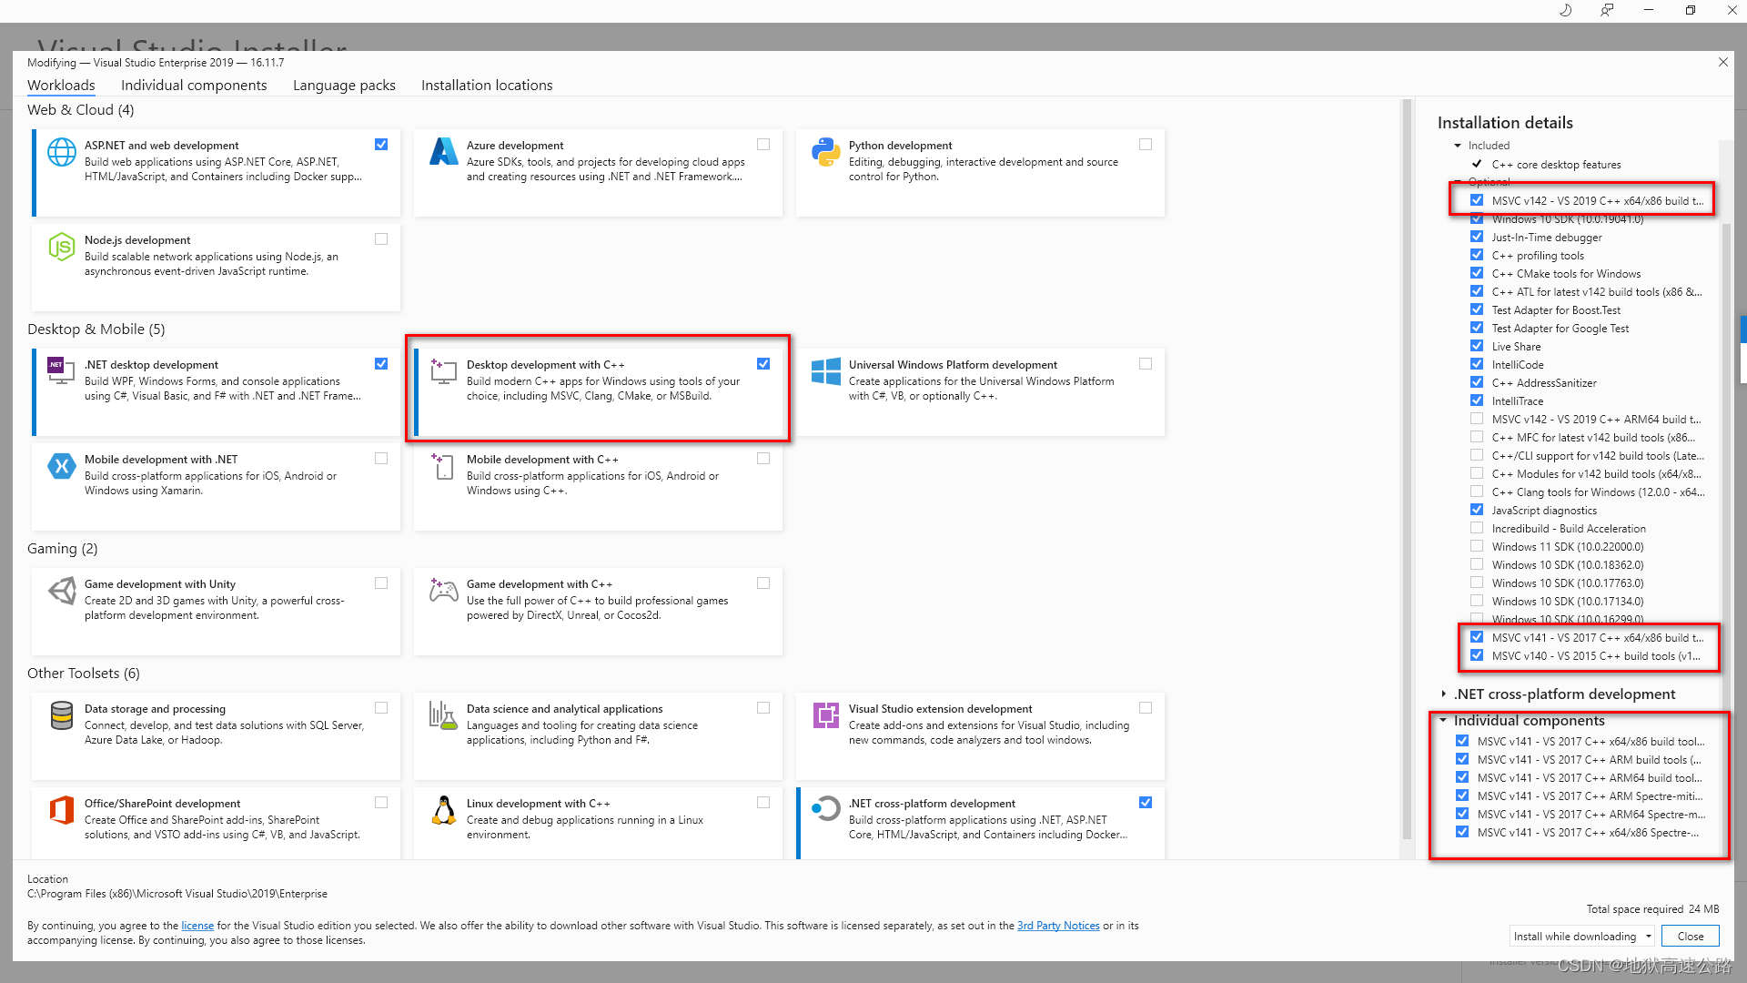The image size is (1747, 983).
Task: Uncheck ASP.NET and web development workload
Action: click(381, 144)
